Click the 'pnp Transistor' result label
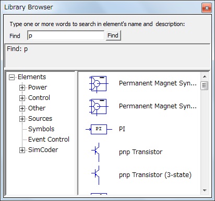This screenshot has width=215, height=201. click(x=140, y=152)
